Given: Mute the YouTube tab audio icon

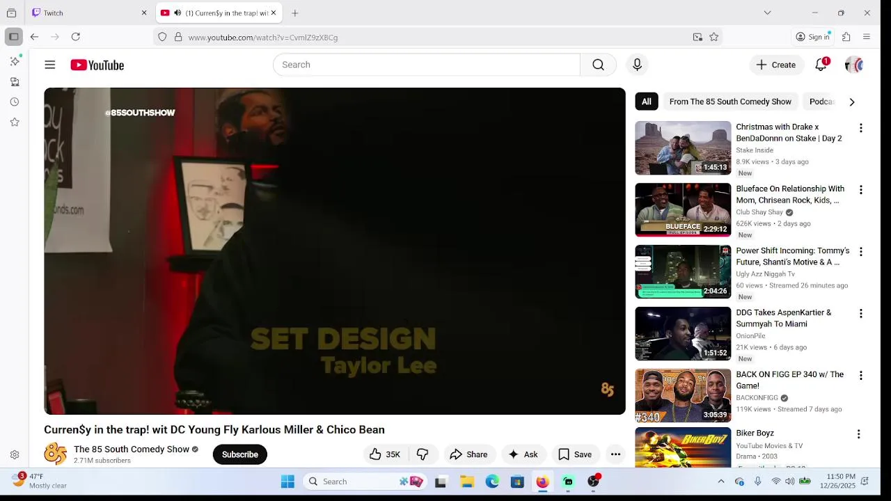Looking at the screenshot, I should coord(178,13).
